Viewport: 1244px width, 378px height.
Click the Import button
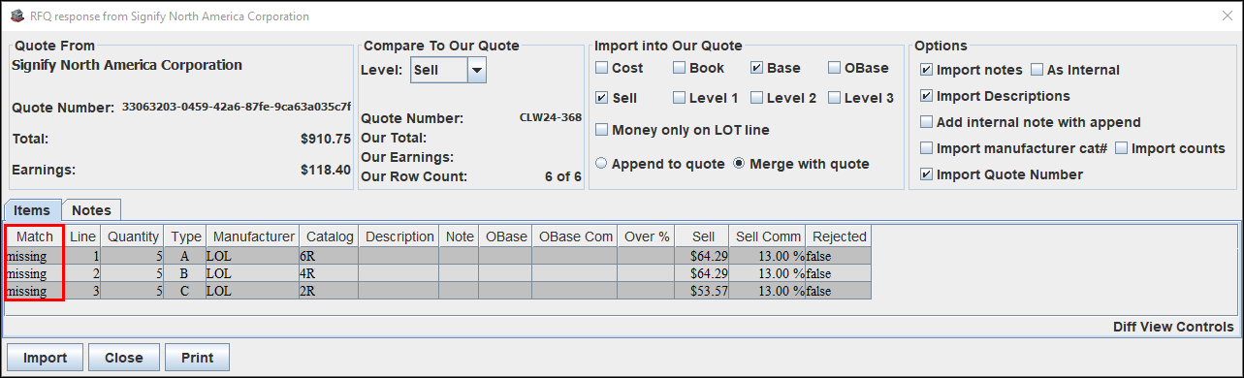pos(45,358)
